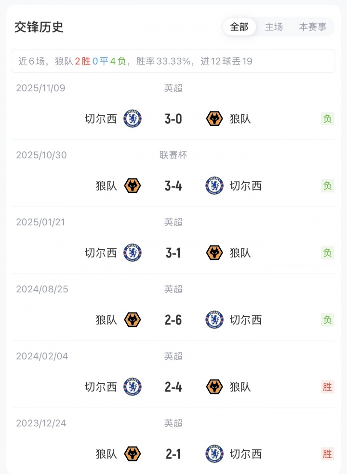Click Wolves badge in 2025/10/30 League Cup match
This screenshot has height=474, width=347.
click(133, 186)
